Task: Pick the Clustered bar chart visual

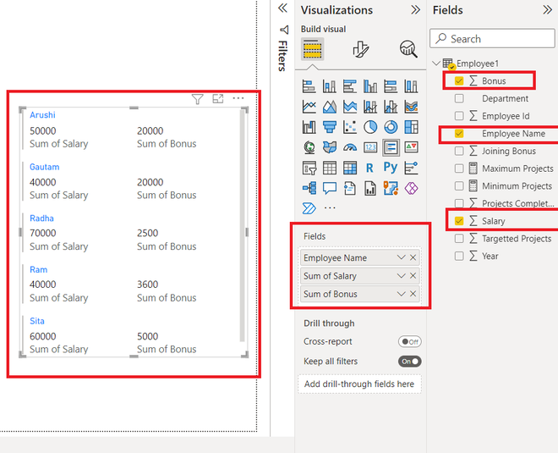Action: (350, 86)
